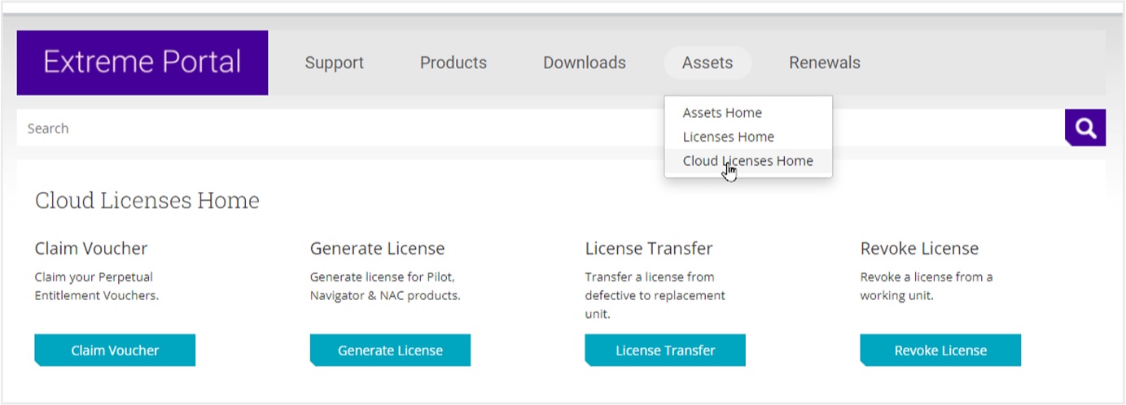Open the Downloads menu
Screen dimensions: 1126x405
tap(584, 63)
